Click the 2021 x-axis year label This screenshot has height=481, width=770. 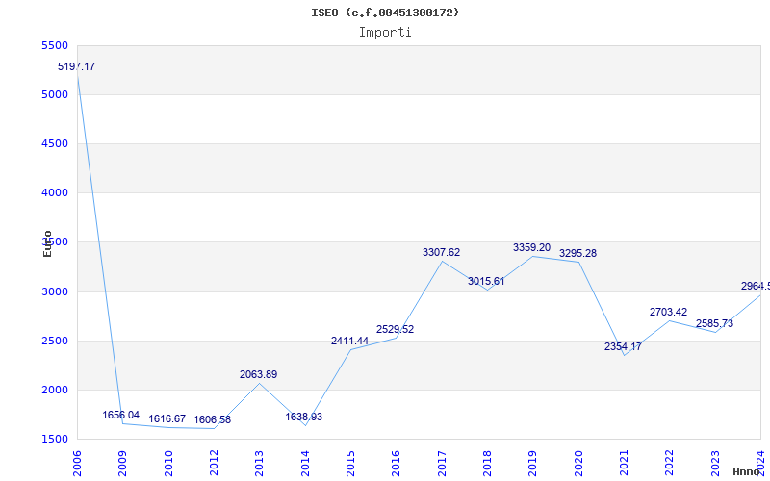624,464
